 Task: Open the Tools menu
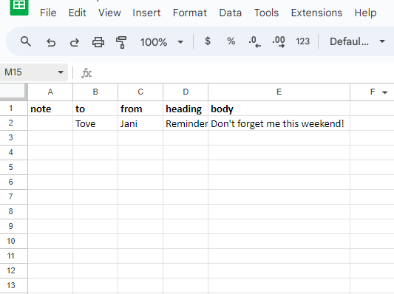[x=266, y=13]
